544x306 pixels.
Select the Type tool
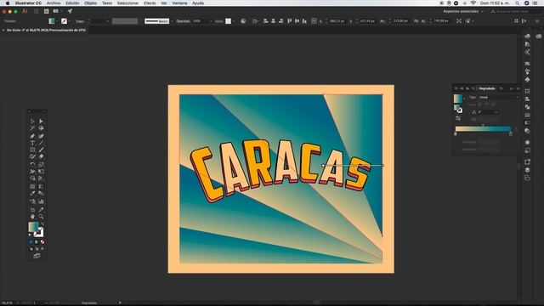[x=32, y=143]
